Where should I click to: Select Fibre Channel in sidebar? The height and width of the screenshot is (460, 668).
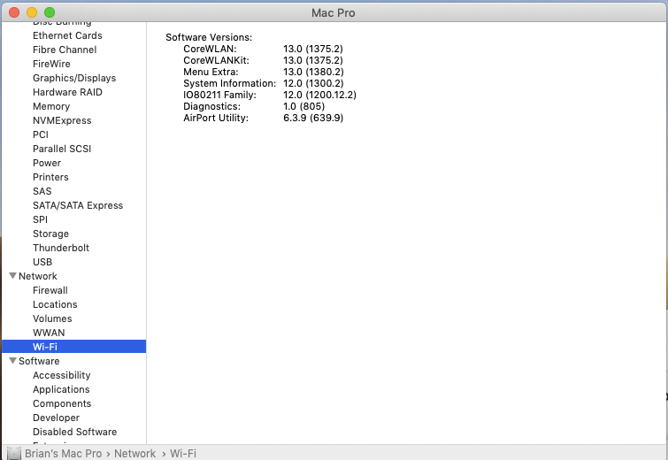point(65,50)
